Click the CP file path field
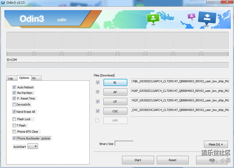The image size is (234, 168). pyautogui.click(x=180, y=101)
